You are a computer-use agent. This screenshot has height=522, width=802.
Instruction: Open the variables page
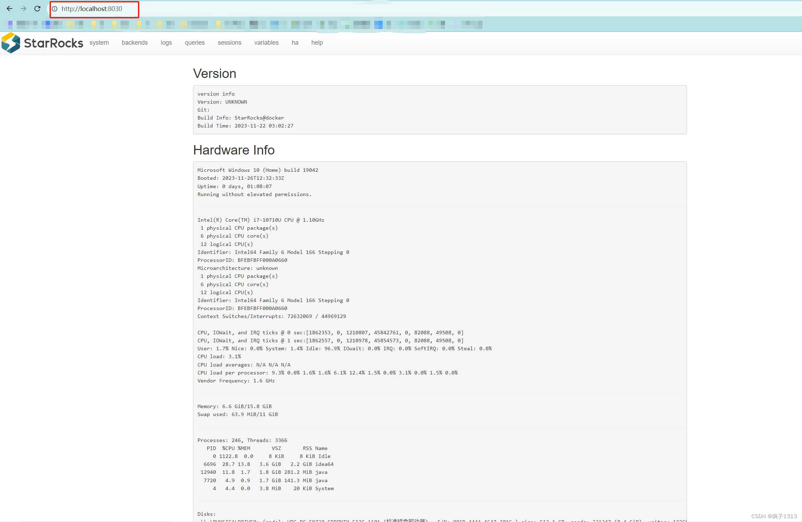[266, 43]
